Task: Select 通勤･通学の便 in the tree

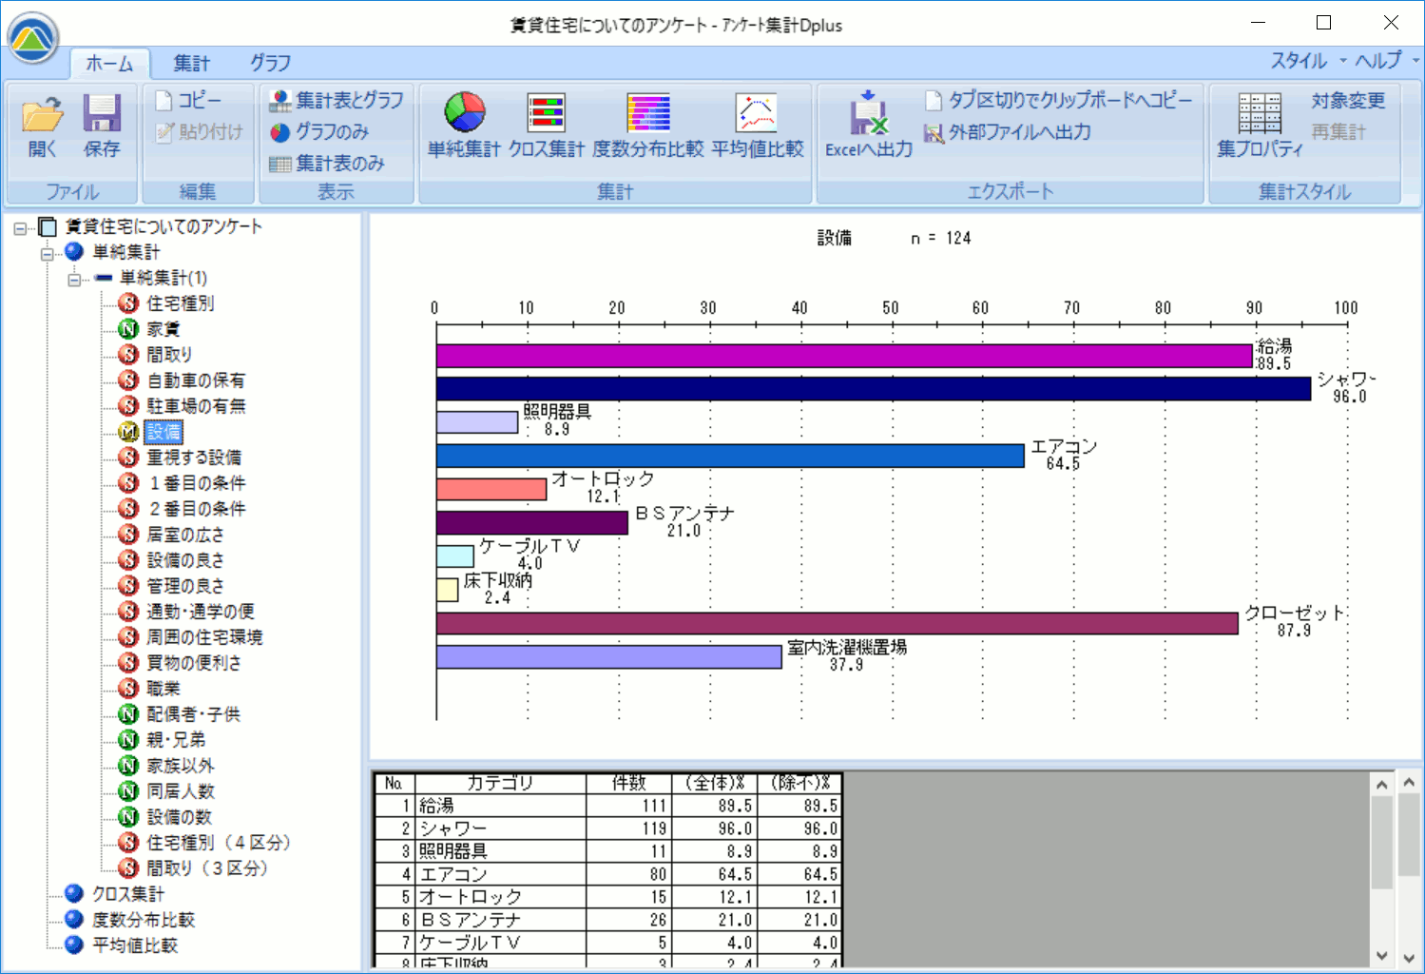Action: point(201,612)
